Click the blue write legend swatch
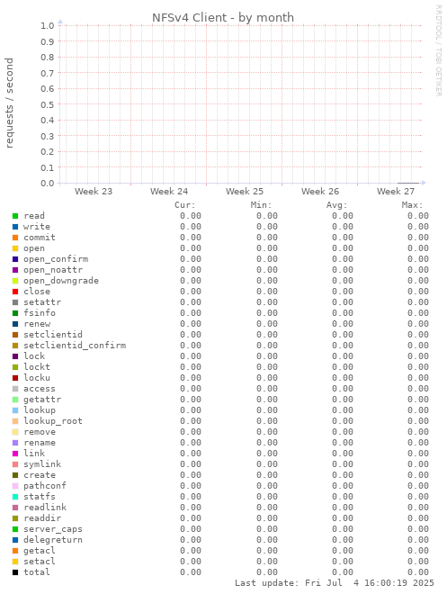Viewport: 447px width, 594px height. pyautogui.click(x=15, y=227)
